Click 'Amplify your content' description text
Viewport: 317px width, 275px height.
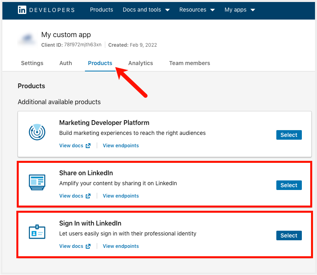coord(118,183)
